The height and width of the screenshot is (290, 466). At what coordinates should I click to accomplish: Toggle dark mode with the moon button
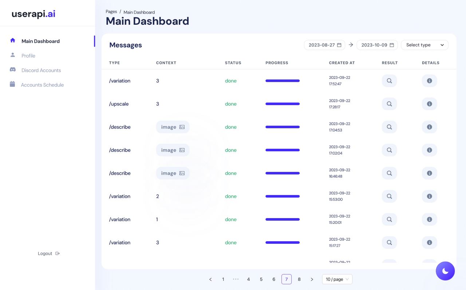click(x=445, y=271)
